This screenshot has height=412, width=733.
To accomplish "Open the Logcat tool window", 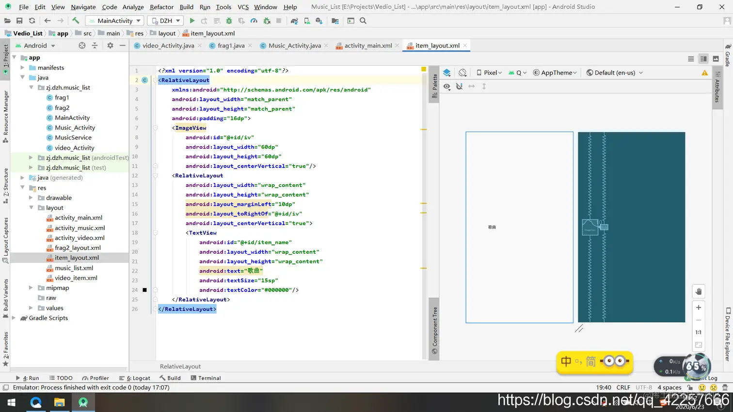I will coord(134,378).
